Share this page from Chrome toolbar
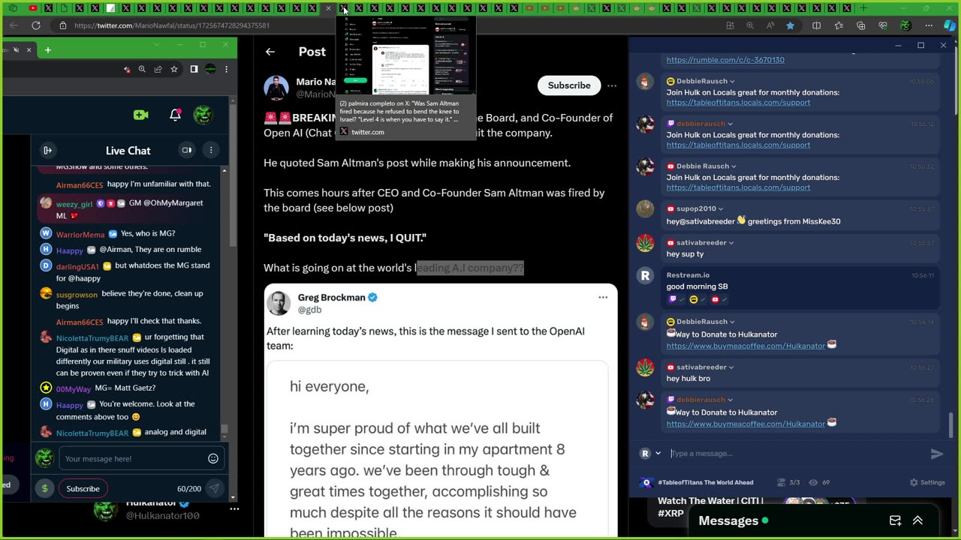Viewport: 961px width, 540px height. pyautogui.click(x=158, y=69)
